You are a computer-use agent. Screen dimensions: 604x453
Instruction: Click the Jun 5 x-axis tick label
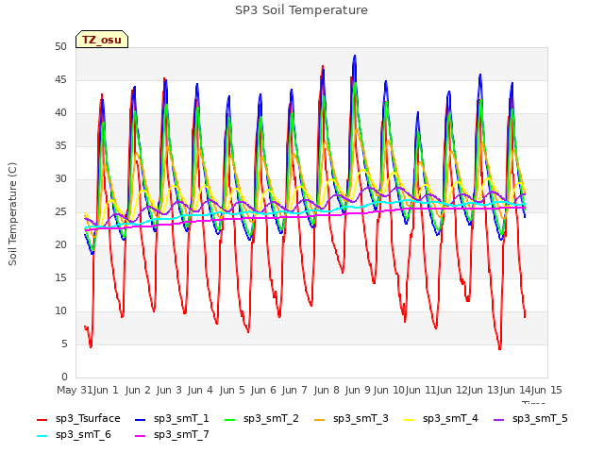click(232, 390)
